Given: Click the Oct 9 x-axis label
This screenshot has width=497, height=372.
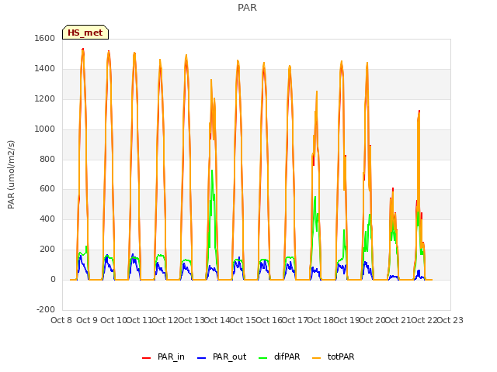Looking at the screenshot, I should click(87, 320).
